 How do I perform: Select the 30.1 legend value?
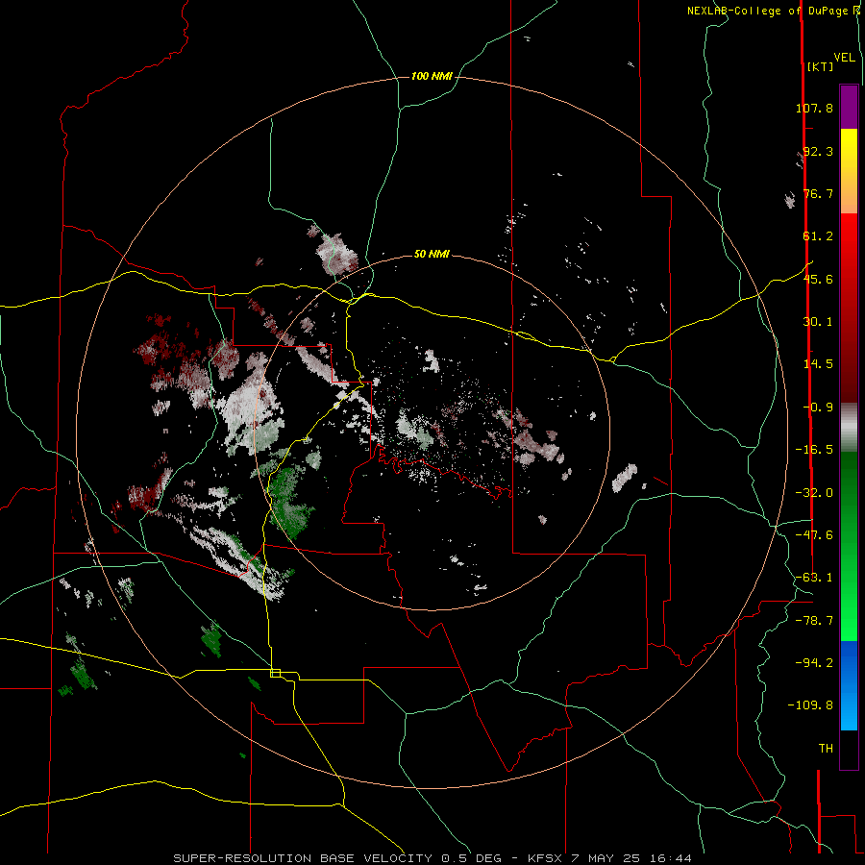pos(818,322)
